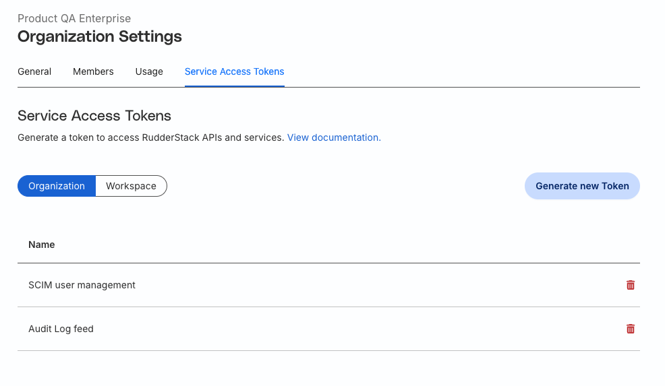The width and height of the screenshot is (665, 386).
Task: Select the Service Access Tokens tab
Action: point(235,71)
